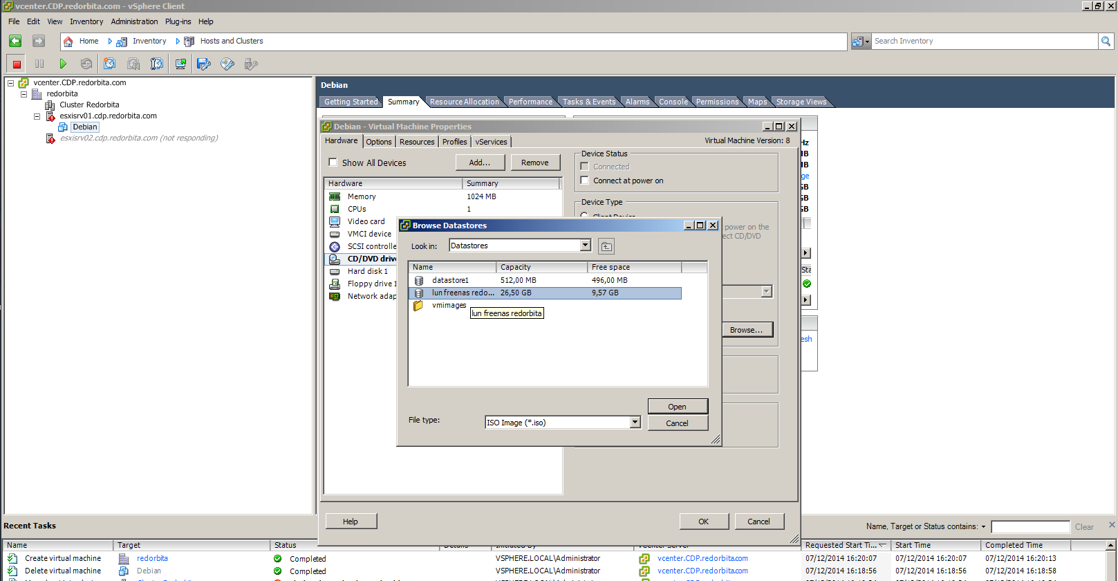Screen dimensions: 1118x581
Task: Collapse the esxisrv01.cdp.redorbita.com tree node
Action: [37, 116]
